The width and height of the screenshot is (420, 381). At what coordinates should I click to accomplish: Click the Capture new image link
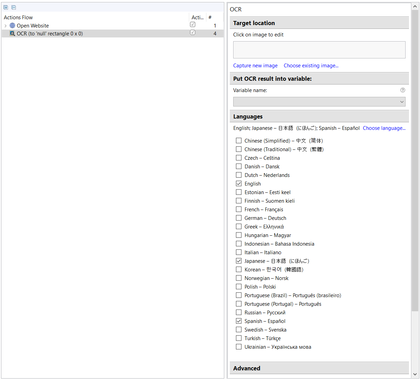[x=255, y=66]
